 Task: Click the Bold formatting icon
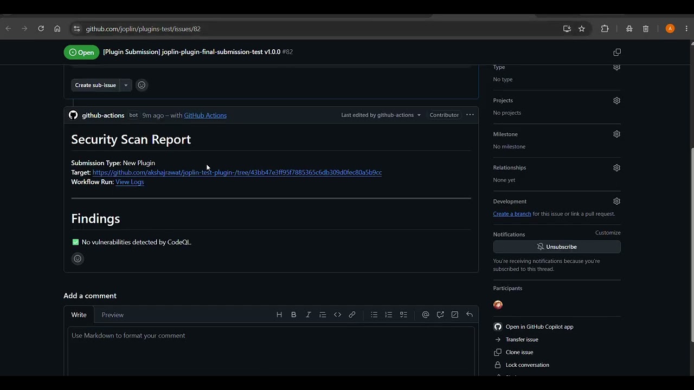(293, 315)
